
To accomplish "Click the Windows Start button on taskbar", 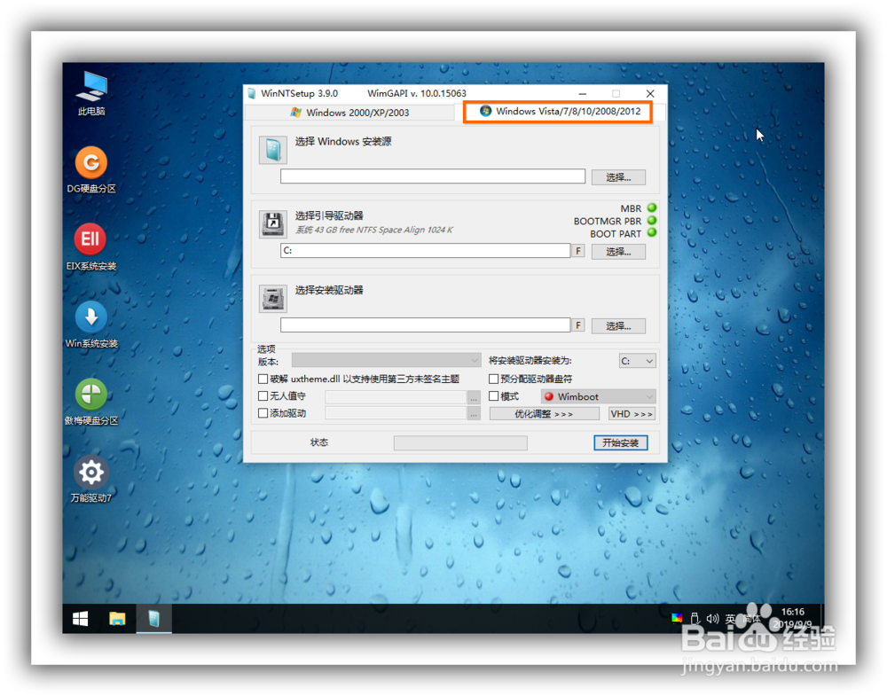I will coord(81,619).
